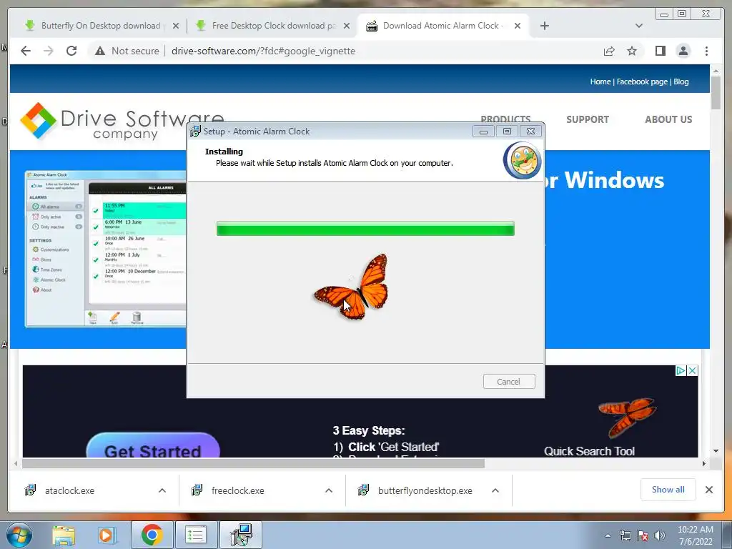Bookmark this page with the star
Viewport: 732px width, 549px height.
(x=632, y=51)
